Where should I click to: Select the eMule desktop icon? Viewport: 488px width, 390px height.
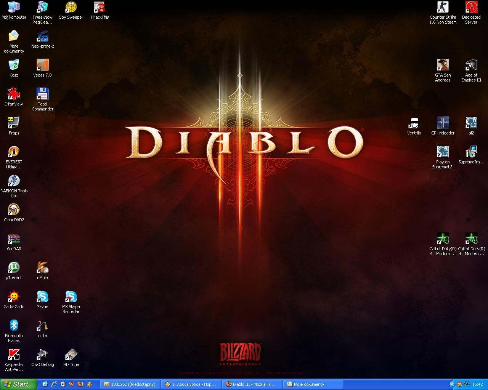tap(42, 271)
